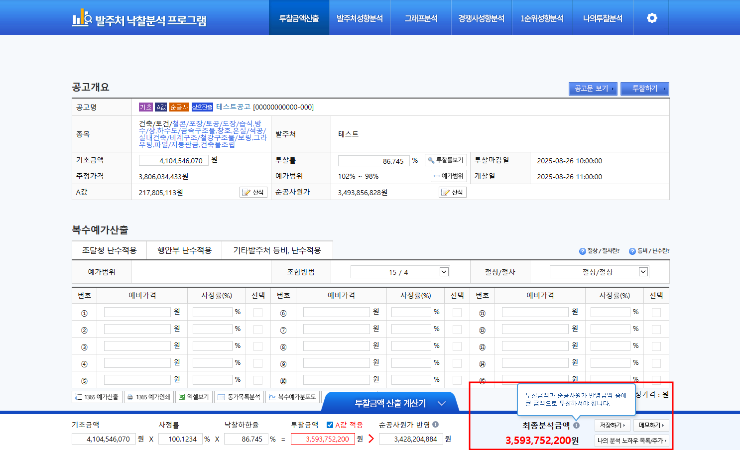Click the 투찰률보기 magnifier button
Viewport: 740px width, 450px height.
pos(446,160)
